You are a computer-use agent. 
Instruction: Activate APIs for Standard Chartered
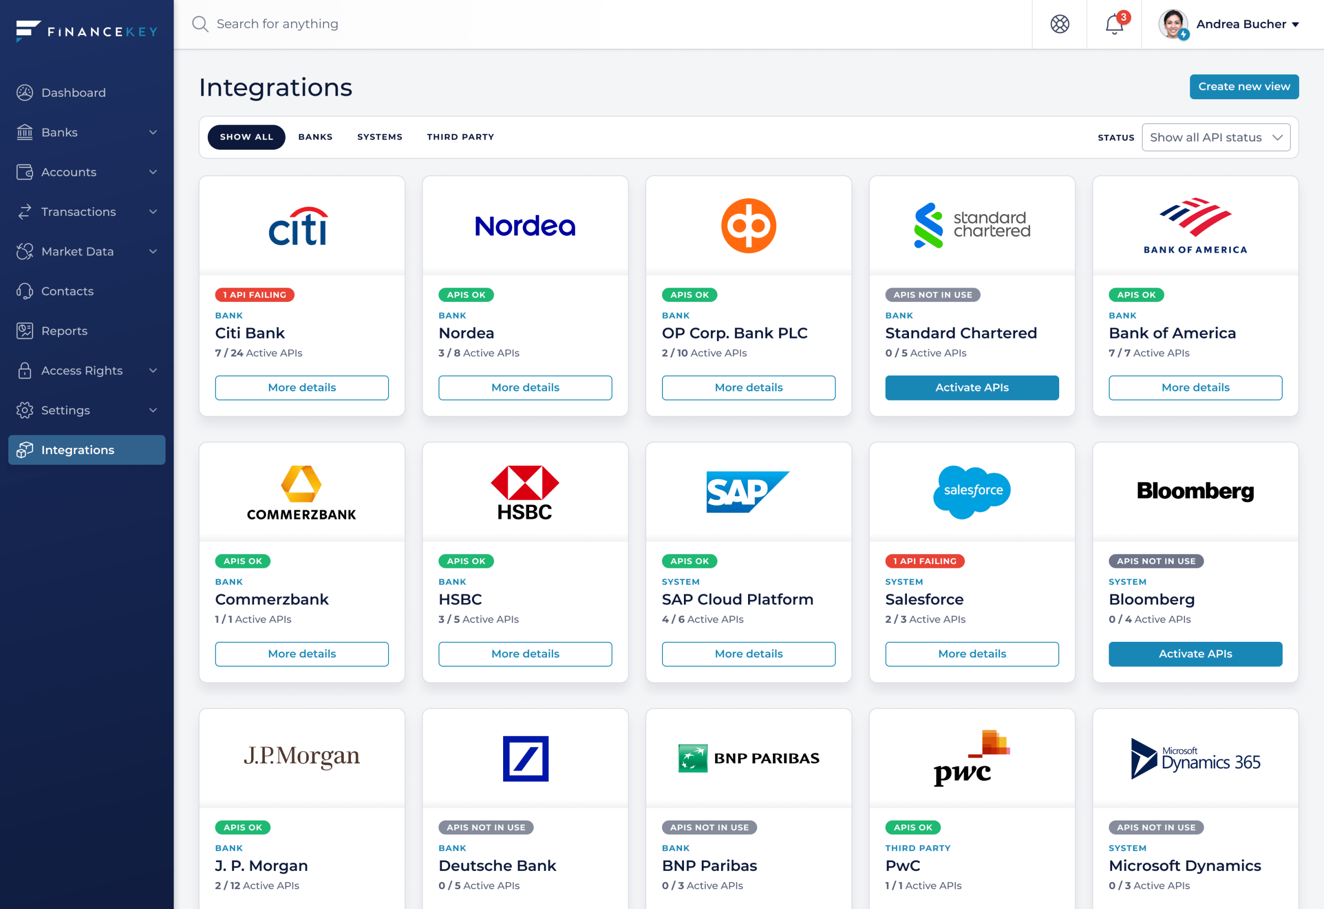coord(971,387)
